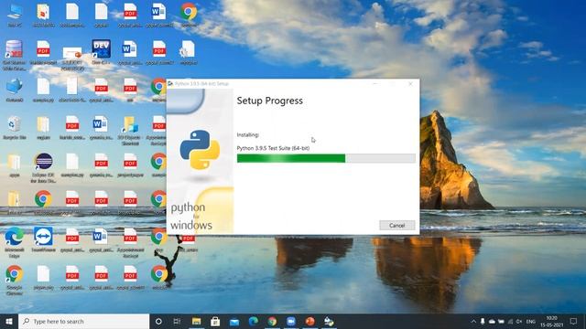This screenshot has width=586, height=329.
Task: Switch to Edge on the taskbar
Action: click(x=254, y=321)
